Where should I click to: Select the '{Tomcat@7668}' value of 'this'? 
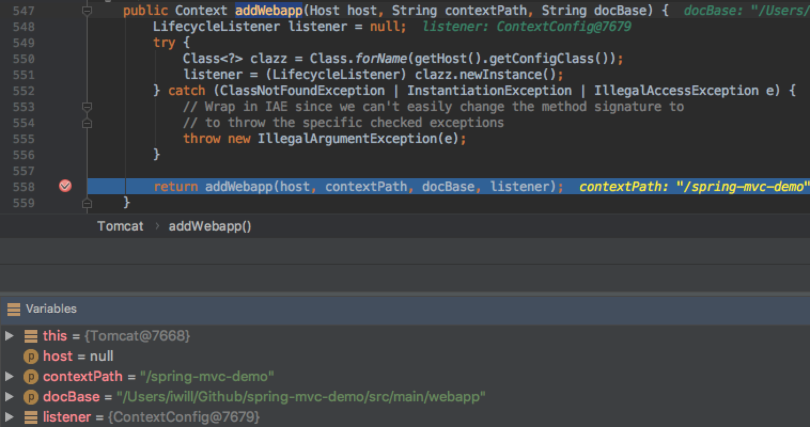pos(137,336)
